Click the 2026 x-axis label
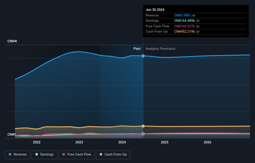 click(x=207, y=142)
